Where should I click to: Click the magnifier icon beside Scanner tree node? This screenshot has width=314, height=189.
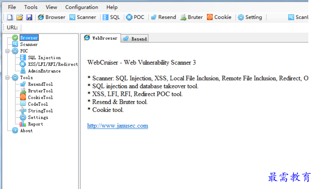coord(15,44)
